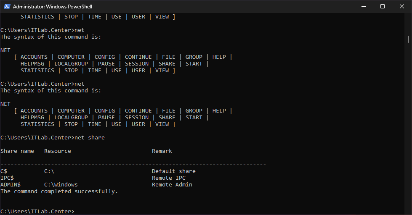Click the vertical scrollbar thumb
The width and height of the screenshot is (412, 215).
408,39
